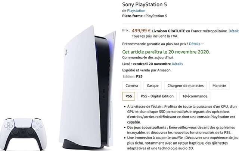Pick the Manette edition option
This screenshot has width=239, height=151.
219,85
